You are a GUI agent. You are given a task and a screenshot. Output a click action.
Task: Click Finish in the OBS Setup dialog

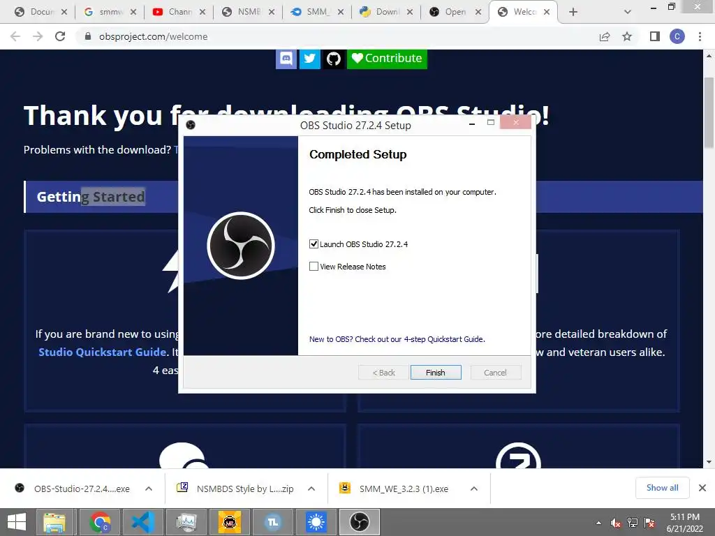(x=436, y=373)
